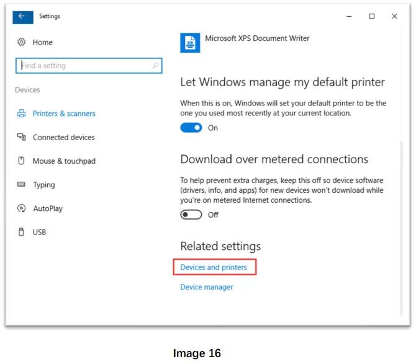The height and width of the screenshot is (364, 416).
Task: Click the Microsoft XPS Document Writer icon
Action: (190, 43)
